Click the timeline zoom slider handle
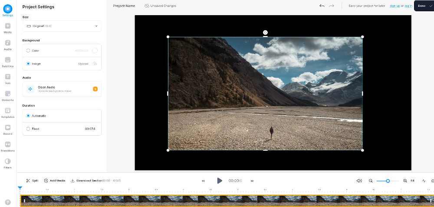Image resolution: width=434 pixels, height=207 pixels. point(388,181)
